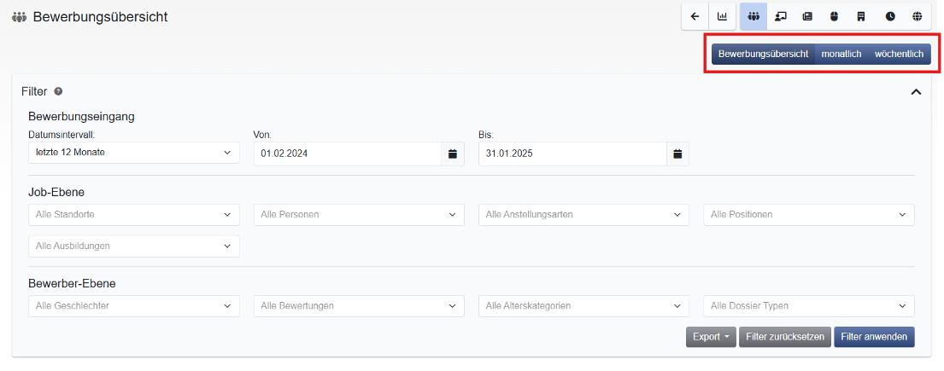This screenshot has width=944, height=371.
Task: Click Filter zurücksetzen button
Action: 785,337
